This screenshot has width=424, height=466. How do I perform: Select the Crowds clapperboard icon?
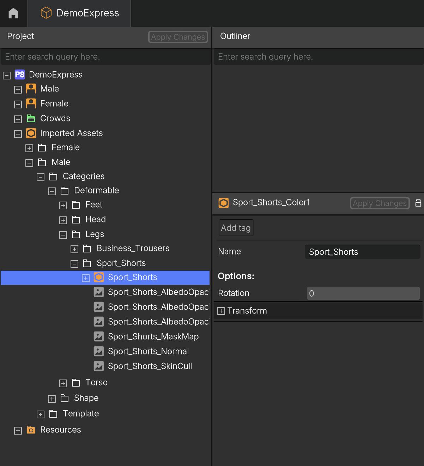pyautogui.click(x=31, y=118)
